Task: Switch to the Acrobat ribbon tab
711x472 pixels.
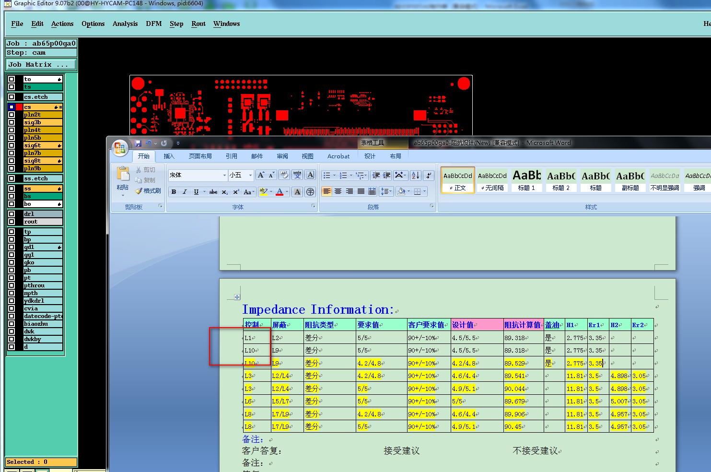Action: pyautogui.click(x=338, y=156)
